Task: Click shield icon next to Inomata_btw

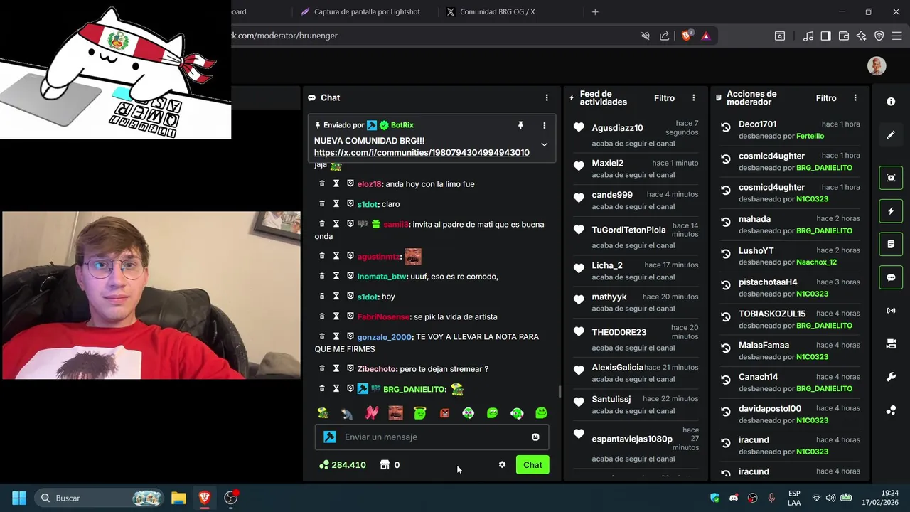Action: point(350,276)
